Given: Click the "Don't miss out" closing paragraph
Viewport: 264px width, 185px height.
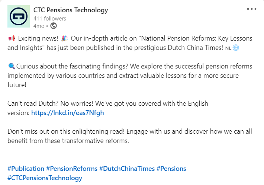Looking at the screenshot, I should (x=130, y=136).
